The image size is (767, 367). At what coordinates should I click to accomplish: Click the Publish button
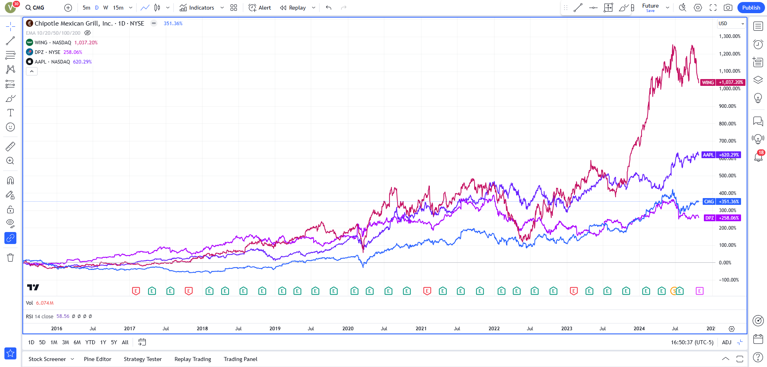point(751,8)
